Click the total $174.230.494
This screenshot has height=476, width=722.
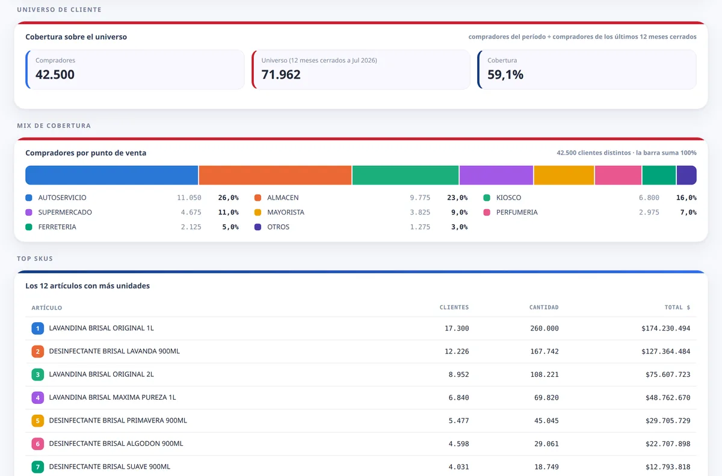point(666,328)
